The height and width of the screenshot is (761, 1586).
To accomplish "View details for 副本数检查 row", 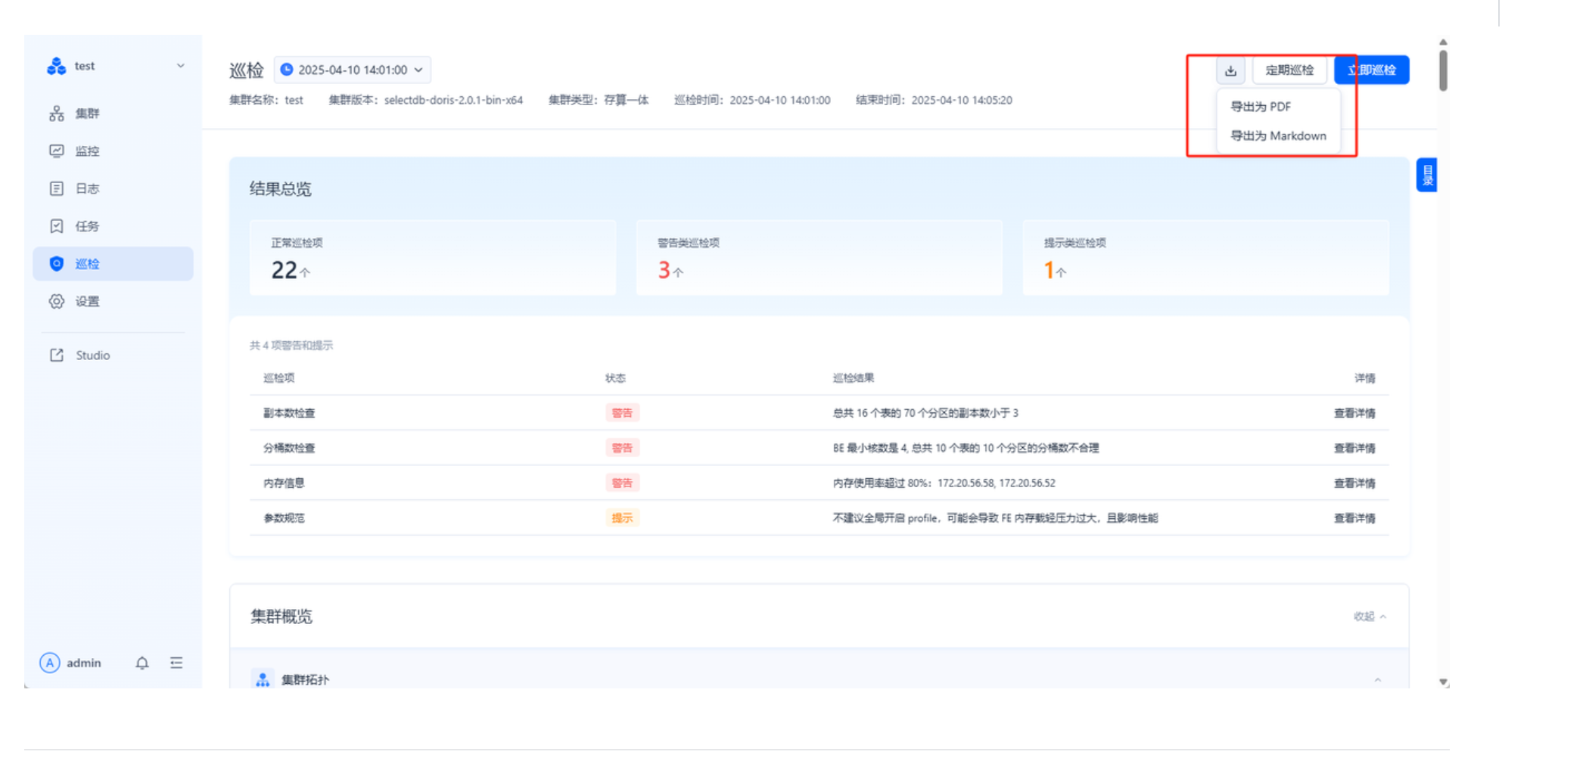I will 1354,413.
